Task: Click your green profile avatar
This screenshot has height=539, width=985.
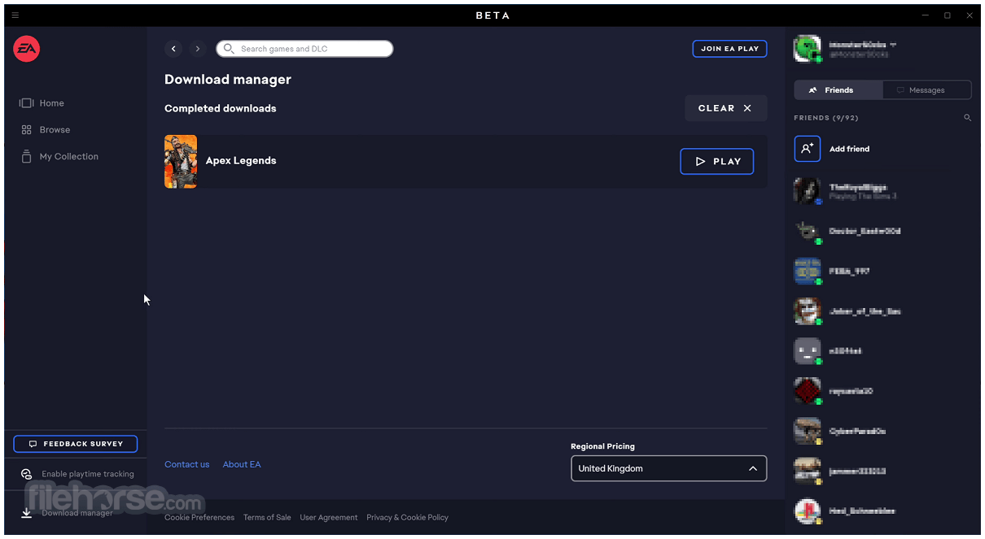Action: 808,49
